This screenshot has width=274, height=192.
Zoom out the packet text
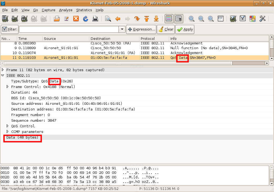201,18
